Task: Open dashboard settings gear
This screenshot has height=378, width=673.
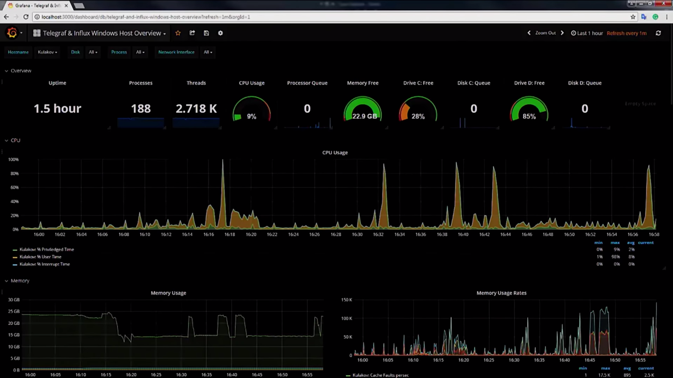Action: pos(220,33)
